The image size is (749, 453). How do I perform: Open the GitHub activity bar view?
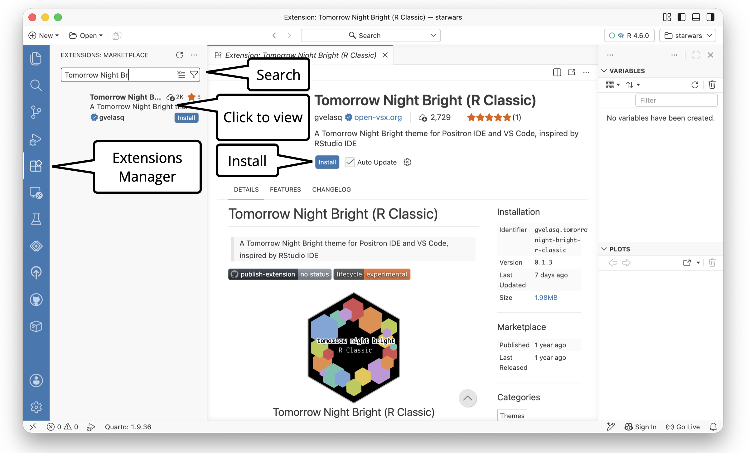[36, 300]
